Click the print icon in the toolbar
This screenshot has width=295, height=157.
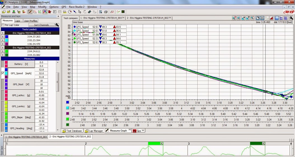click(106, 12)
